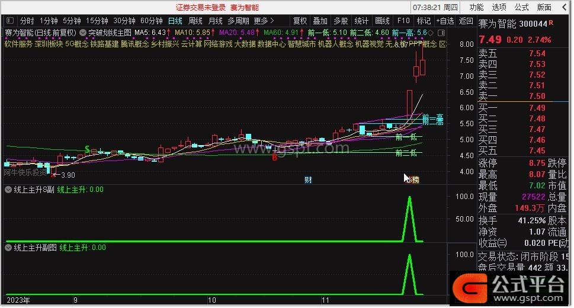The width and height of the screenshot is (574, 308).
Task: Click the 机器人概念 concept tag
Action: [335, 44]
